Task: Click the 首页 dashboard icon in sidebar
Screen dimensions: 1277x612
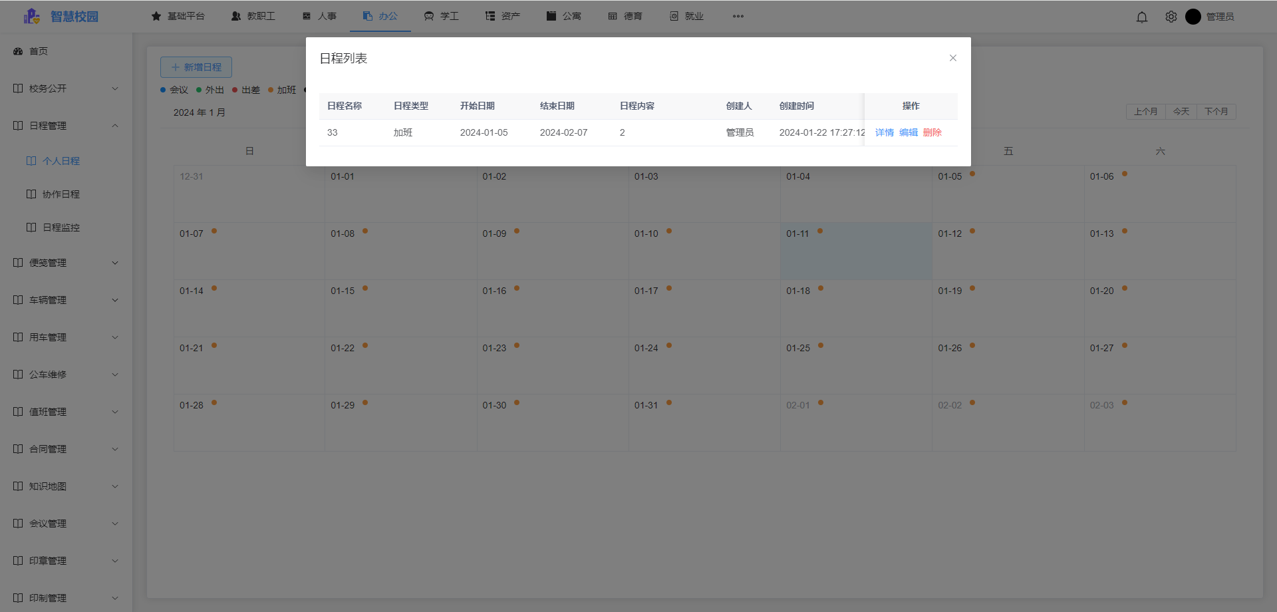Action: (18, 51)
